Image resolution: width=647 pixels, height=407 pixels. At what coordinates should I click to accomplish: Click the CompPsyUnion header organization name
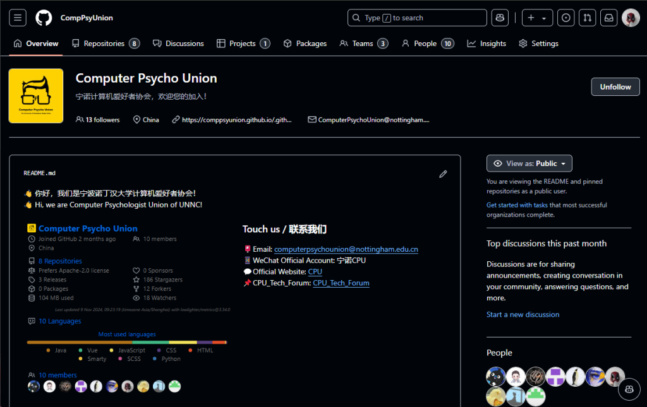click(x=87, y=18)
